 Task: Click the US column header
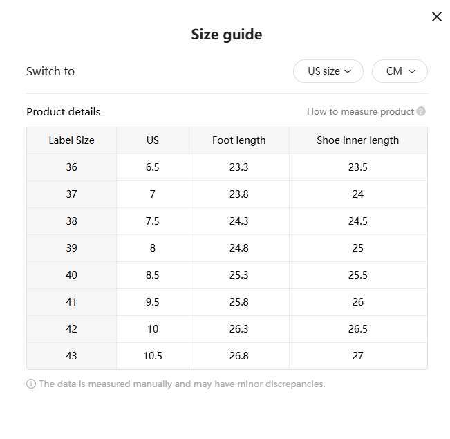(x=153, y=140)
